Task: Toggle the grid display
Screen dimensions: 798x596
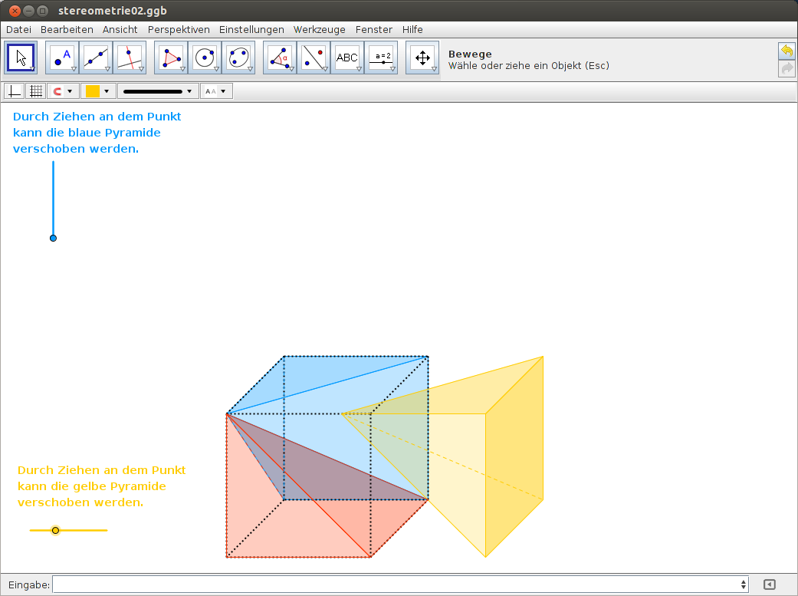Action: click(x=34, y=91)
